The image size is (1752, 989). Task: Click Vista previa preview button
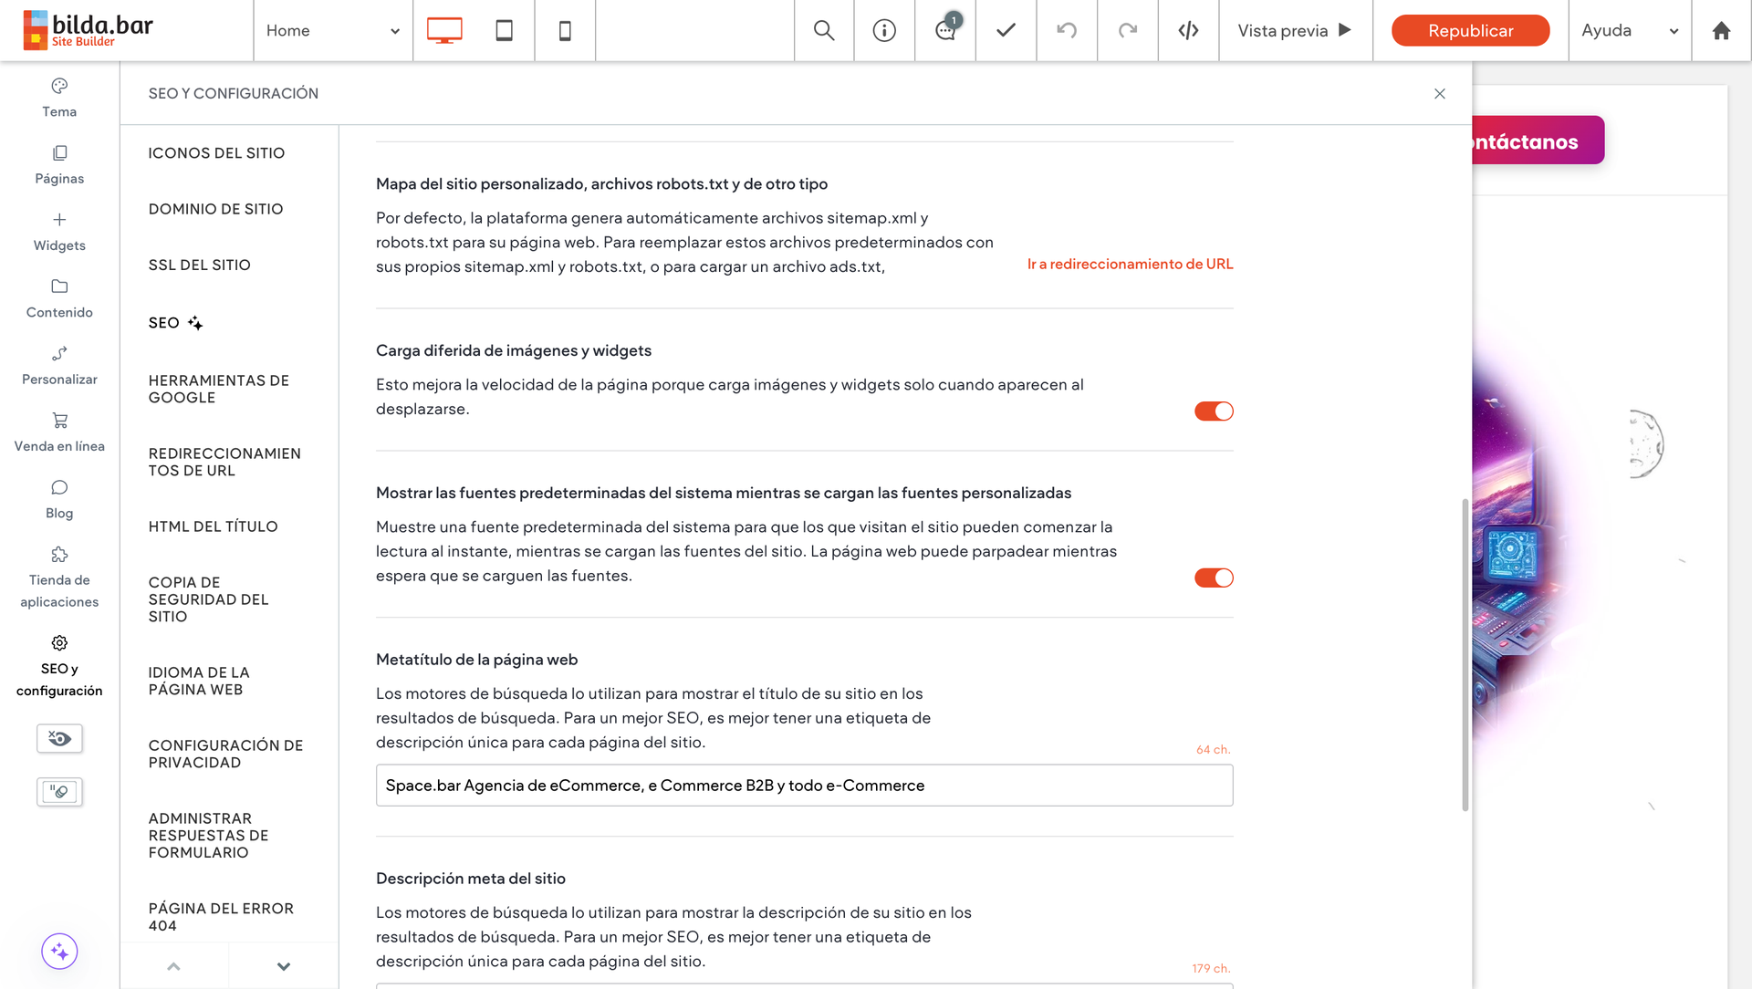click(1295, 30)
